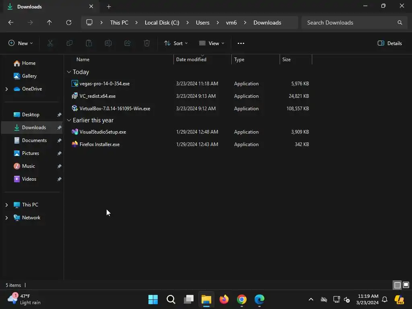This screenshot has width=412, height=309.
Task: Add a new tab with plus icon
Action: (109, 7)
